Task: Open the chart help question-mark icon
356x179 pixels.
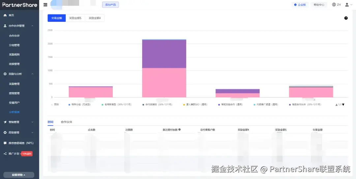Action: click(346, 18)
